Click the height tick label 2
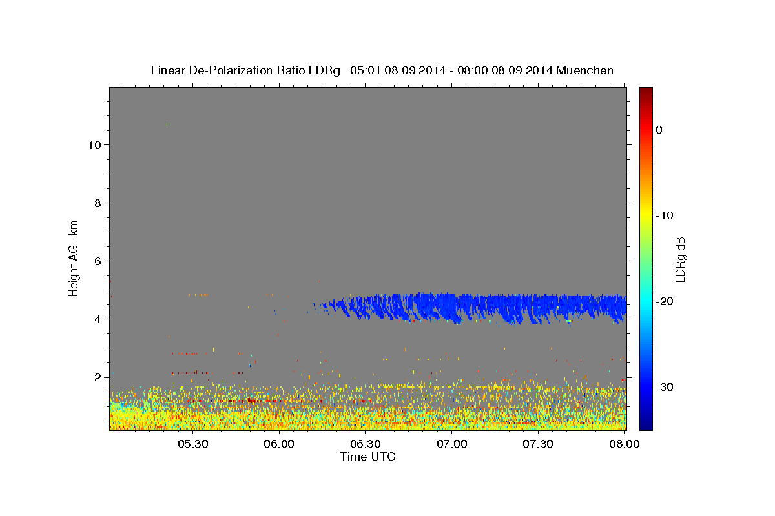 (98, 377)
